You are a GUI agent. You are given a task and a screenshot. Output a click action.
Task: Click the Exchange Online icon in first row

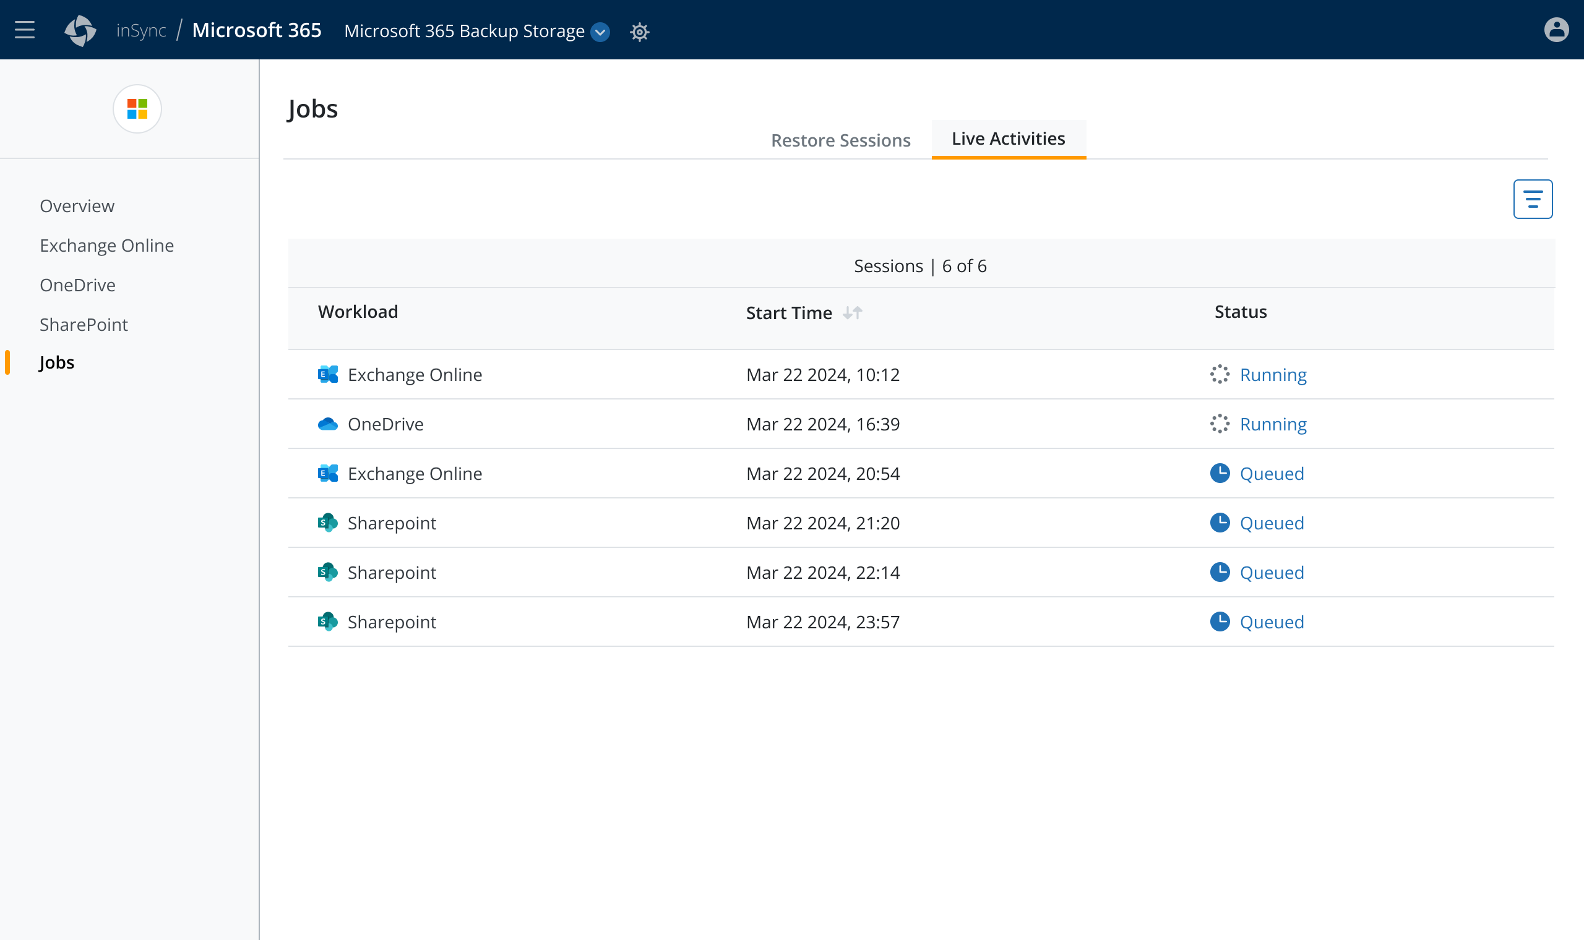[x=327, y=374]
